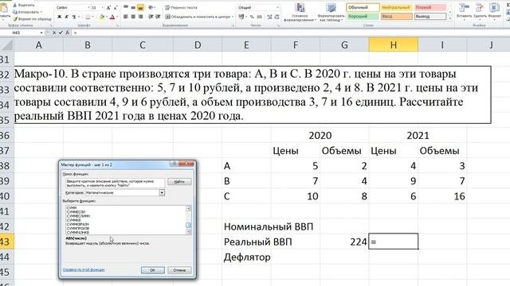
Task: Click the Cut (Вырезать) icon
Action: click(x=15, y=6)
